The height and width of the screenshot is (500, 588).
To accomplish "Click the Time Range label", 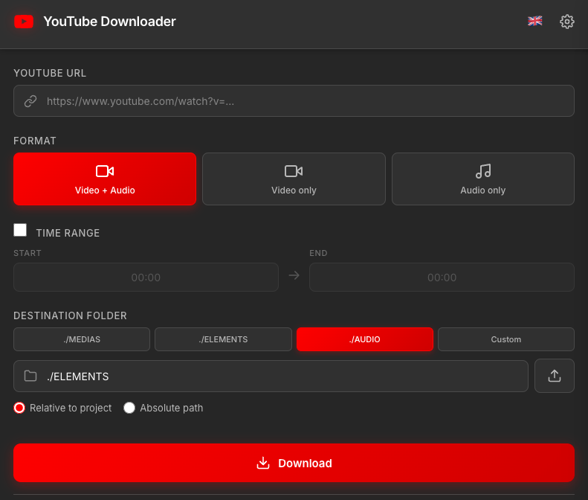I will pos(68,233).
